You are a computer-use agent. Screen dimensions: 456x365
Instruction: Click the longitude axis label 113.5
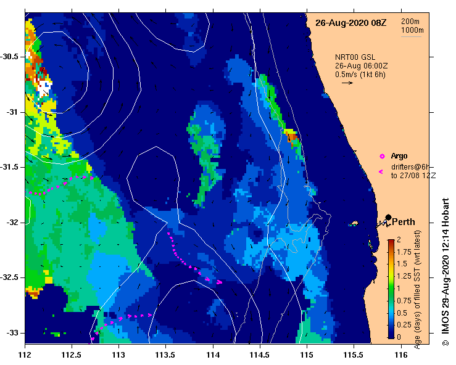point(166,355)
